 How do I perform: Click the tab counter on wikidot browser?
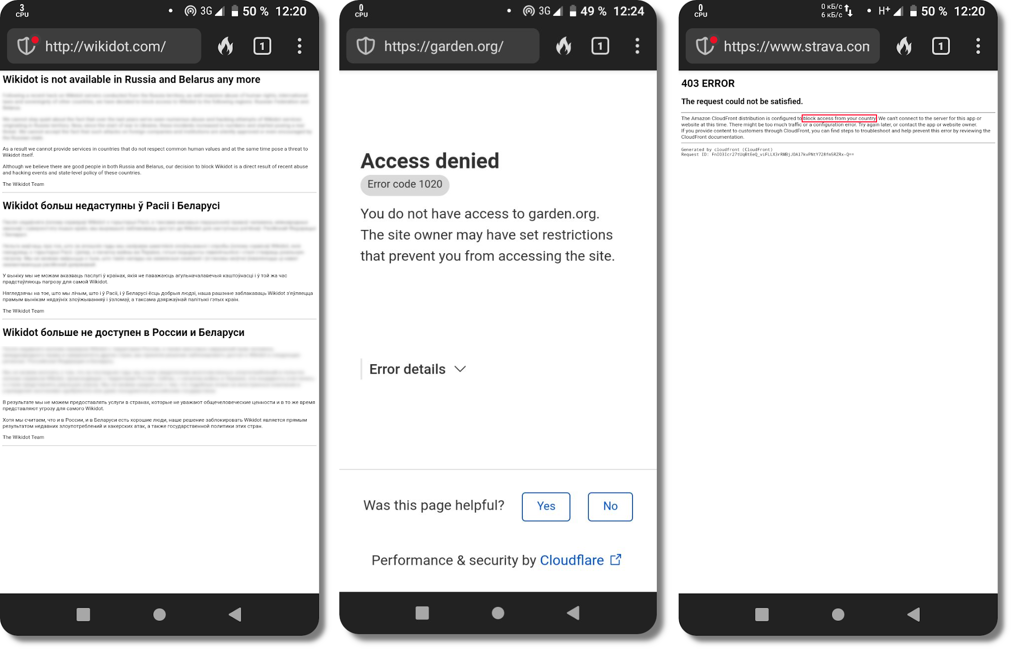(x=262, y=46)
